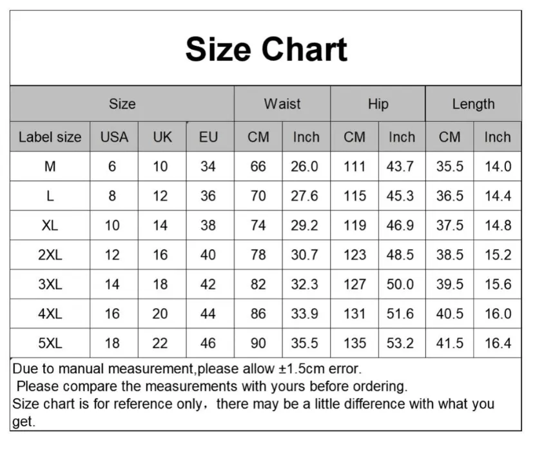
Task: Click length CM value 41.5
Action: (x=450, y=343)
